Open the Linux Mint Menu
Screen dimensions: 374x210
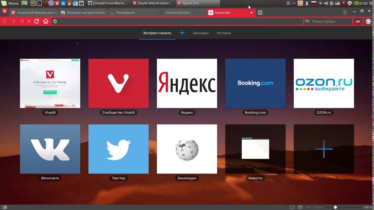pos(11,3)
